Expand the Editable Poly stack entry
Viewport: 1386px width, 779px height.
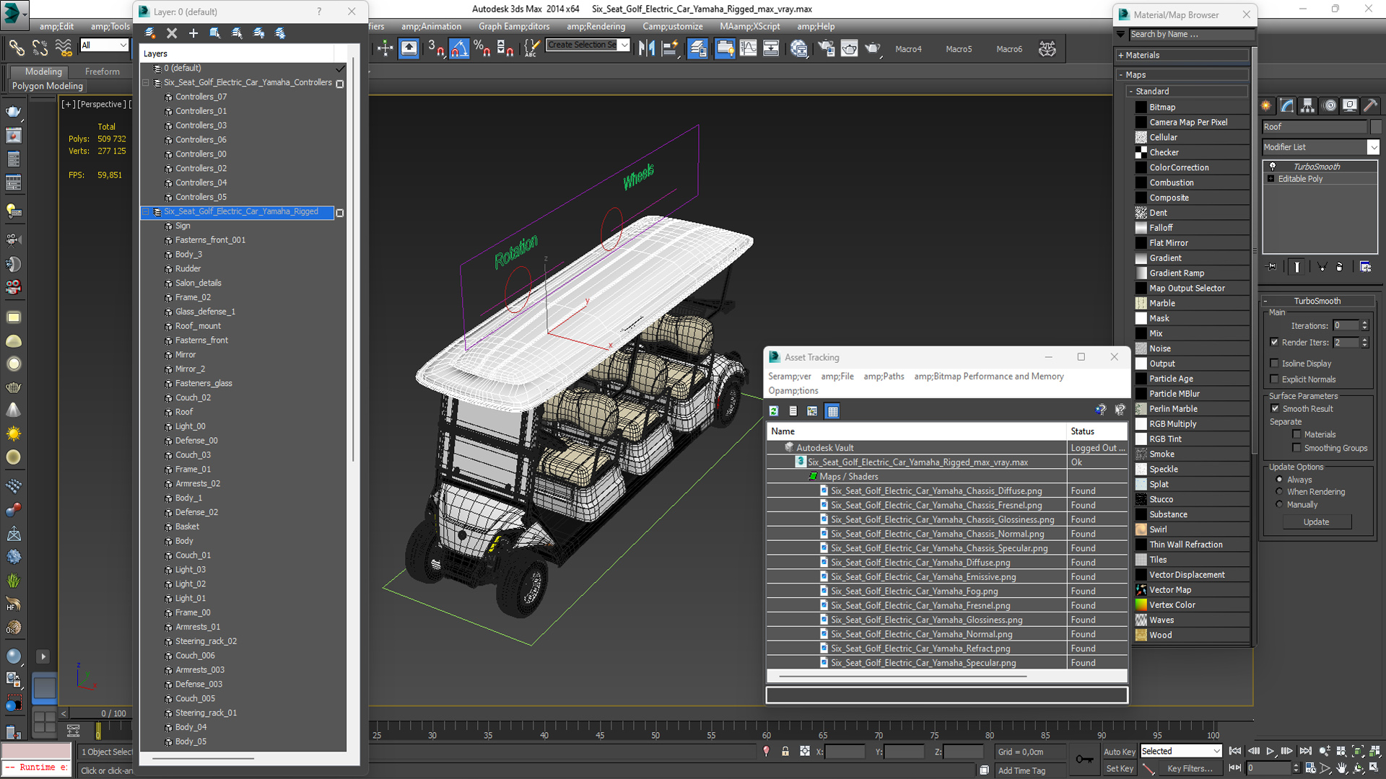coord(1271,179)
